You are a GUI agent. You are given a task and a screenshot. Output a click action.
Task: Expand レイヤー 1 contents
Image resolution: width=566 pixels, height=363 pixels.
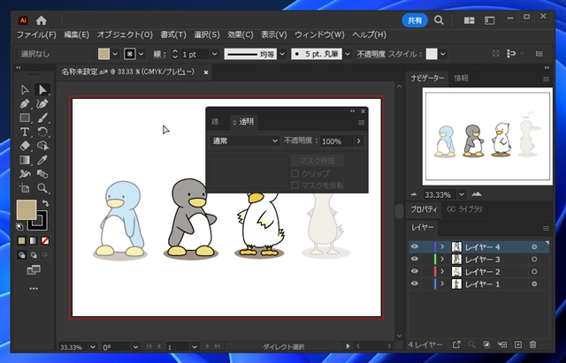pyautogui.click(x=442, y=284)
